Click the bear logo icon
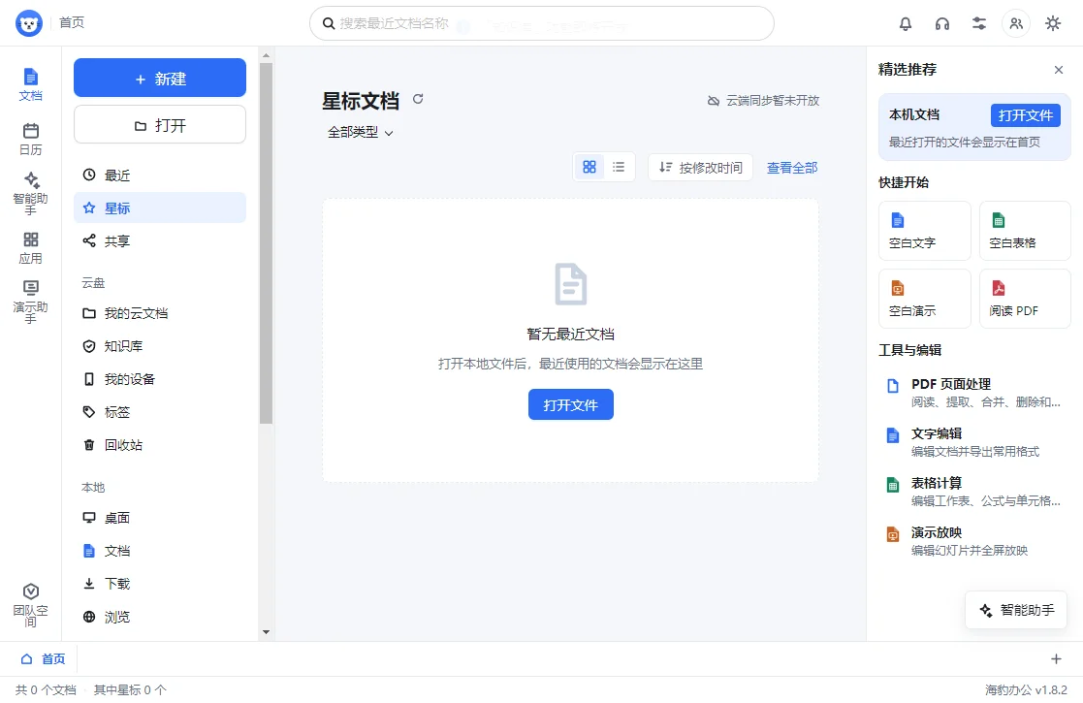Viewport: 1083px width, 703px height. (29, 23)
